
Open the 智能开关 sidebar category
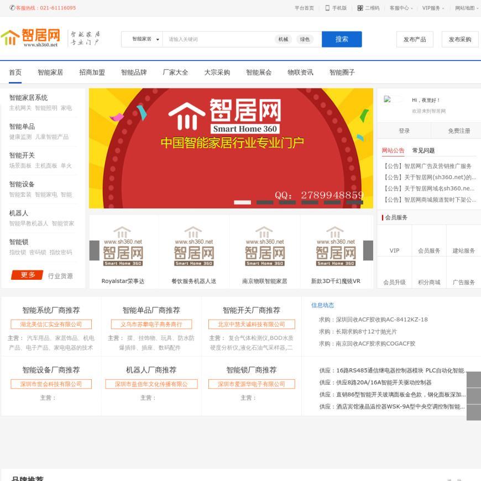[x=22, y=155]
